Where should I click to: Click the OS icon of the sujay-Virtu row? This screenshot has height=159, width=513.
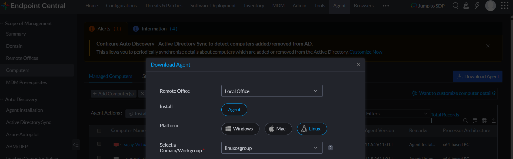pos(116,145)
